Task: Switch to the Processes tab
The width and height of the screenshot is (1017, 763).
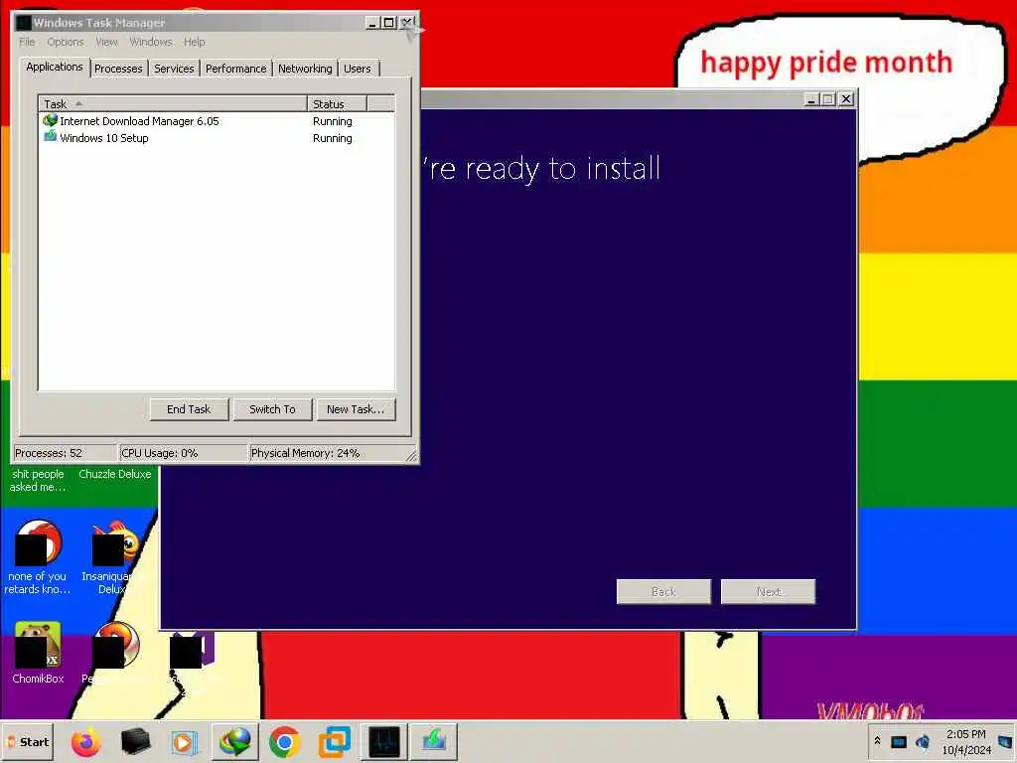Action: [x=118, y=69]
